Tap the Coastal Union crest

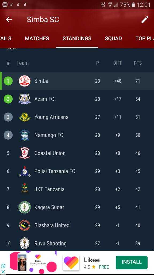(25, 153)
